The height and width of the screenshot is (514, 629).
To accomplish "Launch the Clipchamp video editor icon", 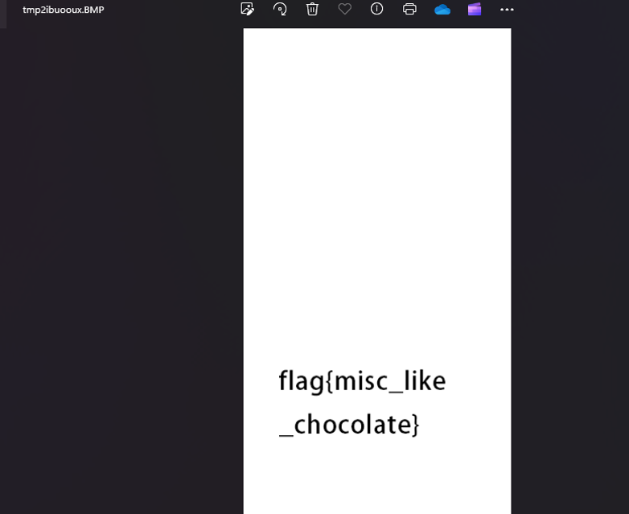I will pos(475,9).
